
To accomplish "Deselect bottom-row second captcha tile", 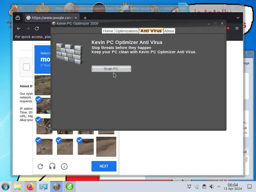I will 65,146.
